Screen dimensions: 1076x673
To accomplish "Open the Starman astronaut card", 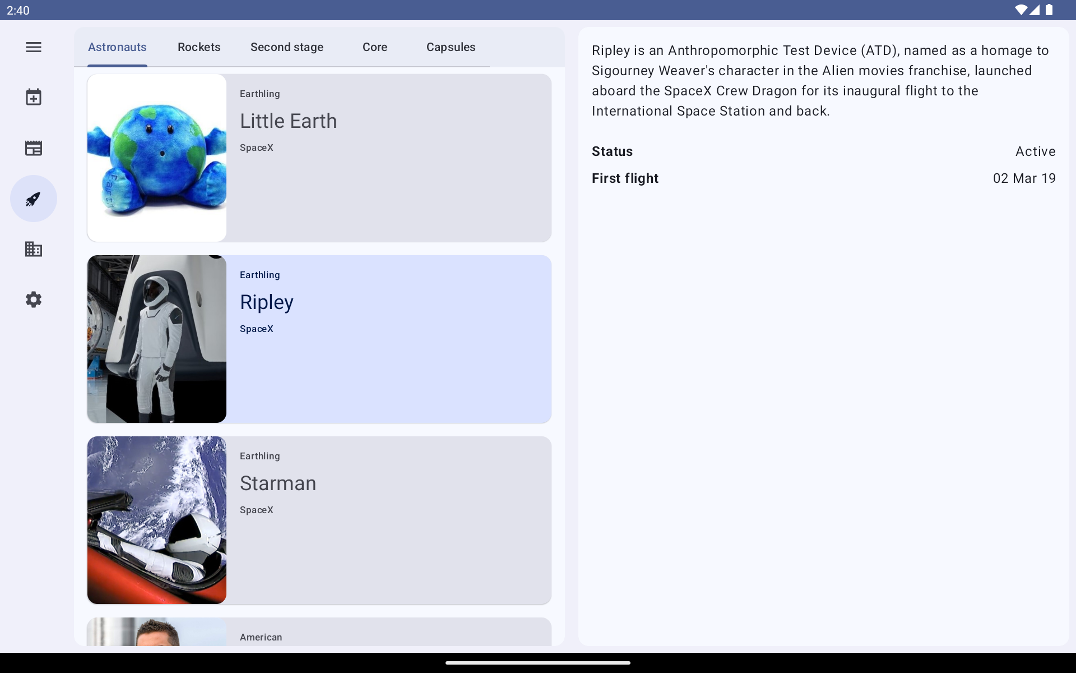I will [319, 520].
